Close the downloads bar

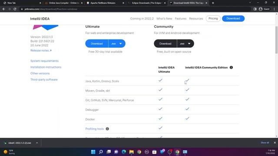tap(275, 143)
